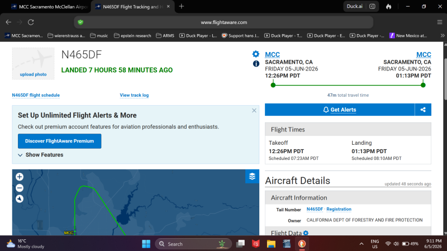This screenshot has height=251, width=447.
Task: Click the flight info circle icon
Action: (x=256, y=64)
